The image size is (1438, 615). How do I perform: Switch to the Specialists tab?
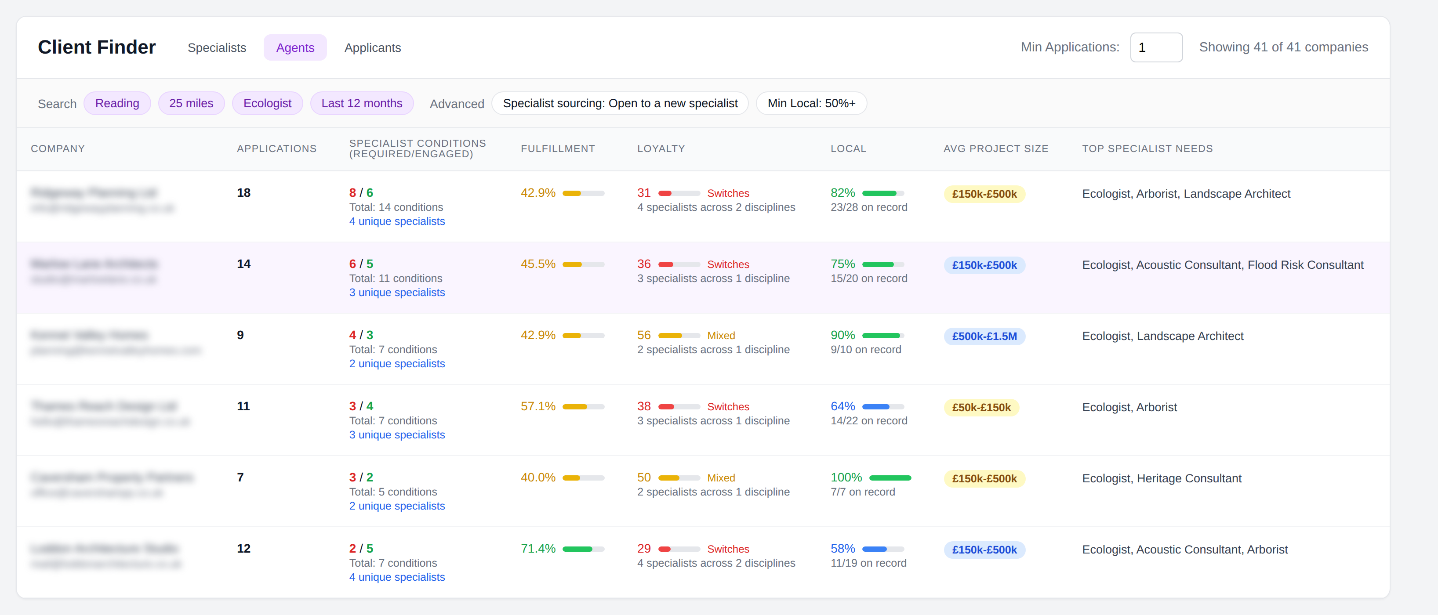(x=217, y=48)
